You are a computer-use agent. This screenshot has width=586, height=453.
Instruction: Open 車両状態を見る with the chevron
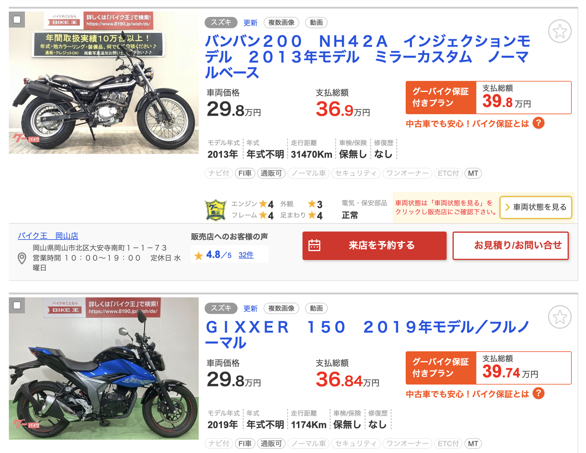(x=536, y=207)
